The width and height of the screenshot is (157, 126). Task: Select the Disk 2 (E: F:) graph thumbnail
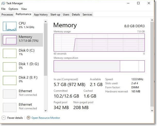pos(10,80)
